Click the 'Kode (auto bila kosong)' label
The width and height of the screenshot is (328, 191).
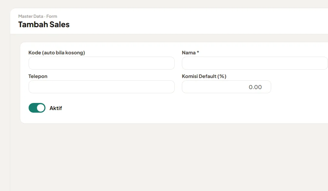(x=57, y=53)
